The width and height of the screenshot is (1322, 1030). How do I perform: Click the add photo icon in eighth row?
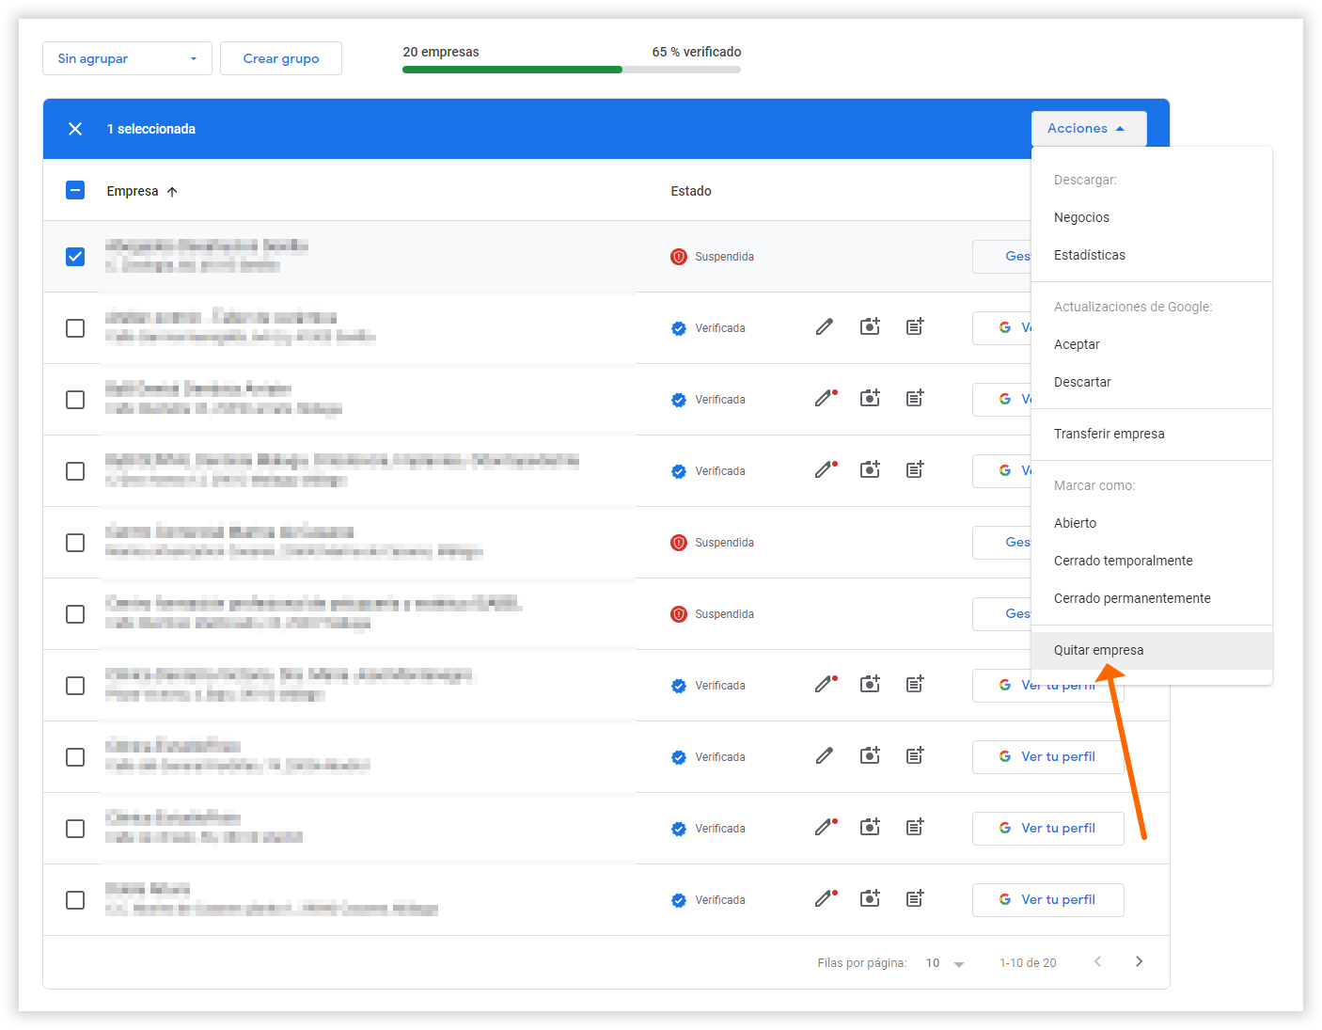pos(870,756)
